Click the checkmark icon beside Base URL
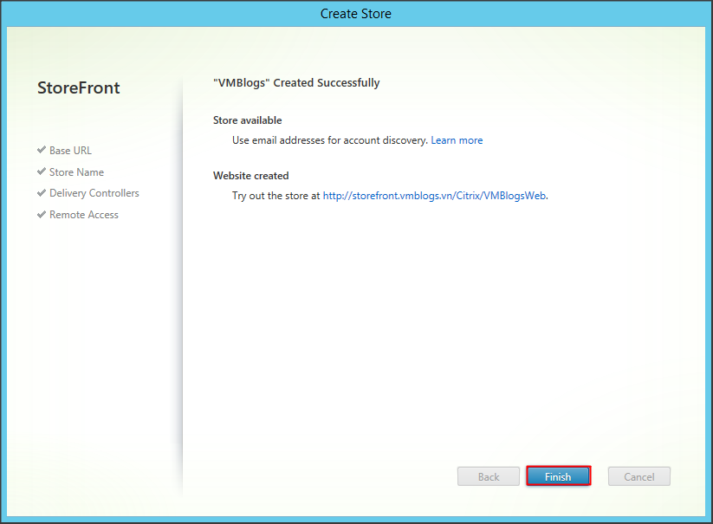The image size is (713, 524). [42, 151]
